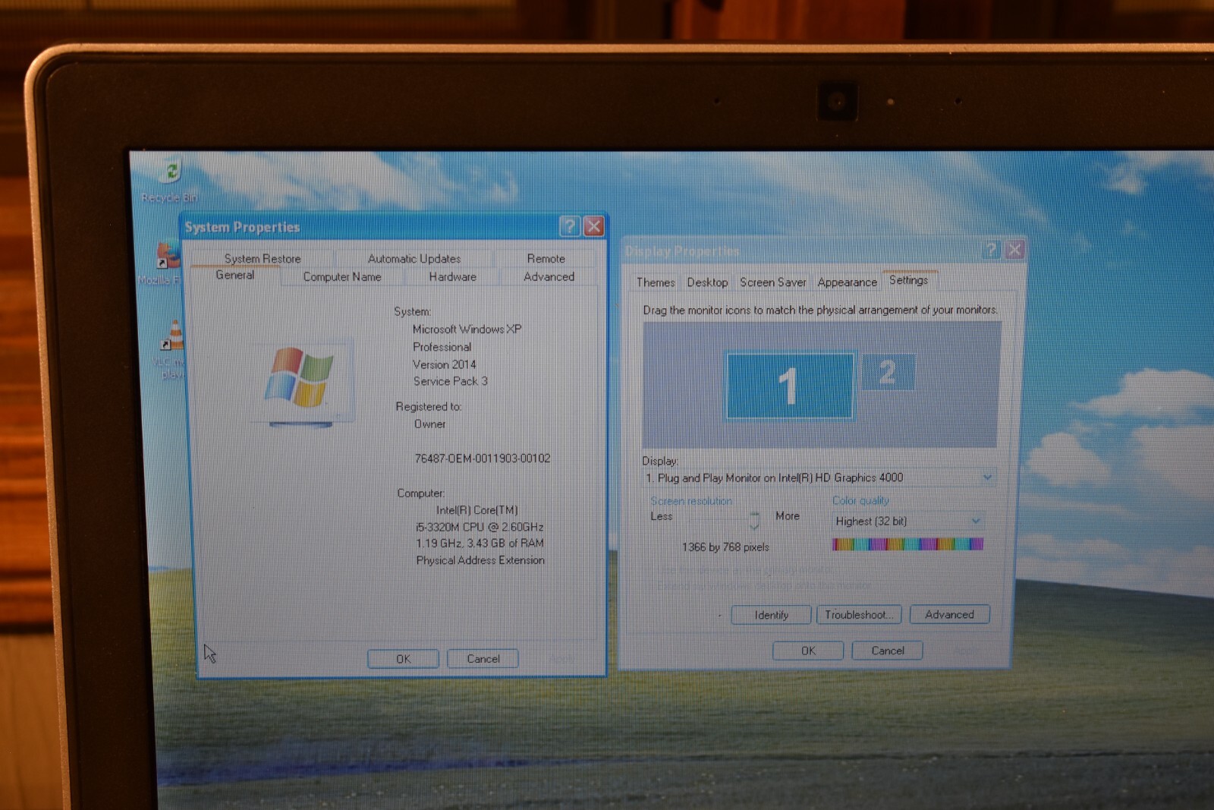Switch to the Automatic Updates tab
The width and height of the screenshot is (1214, 810).
(414, 258)
